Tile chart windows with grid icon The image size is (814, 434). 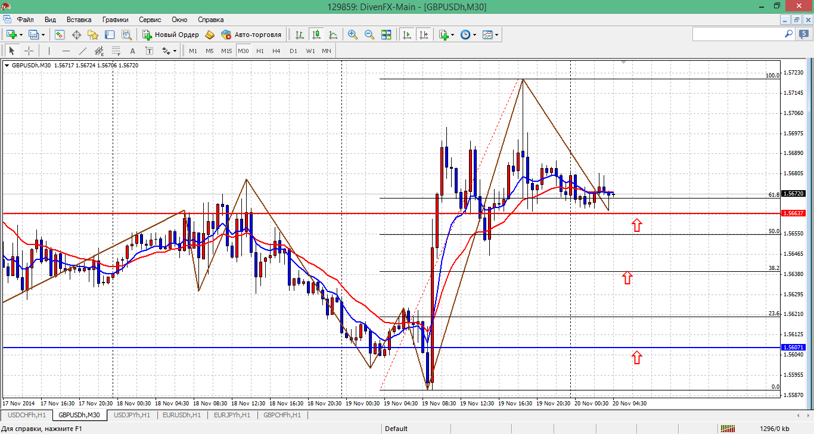pos(386,35)
